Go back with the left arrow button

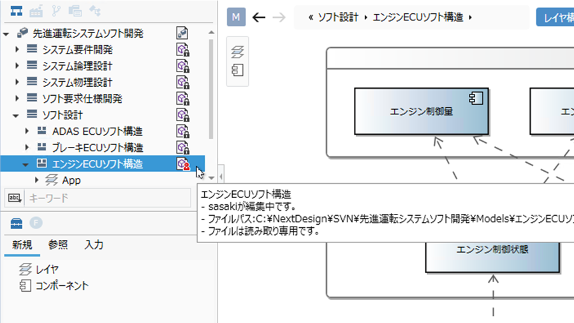click(258, 17)
